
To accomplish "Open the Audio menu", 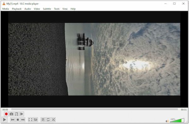I will 28,9.
